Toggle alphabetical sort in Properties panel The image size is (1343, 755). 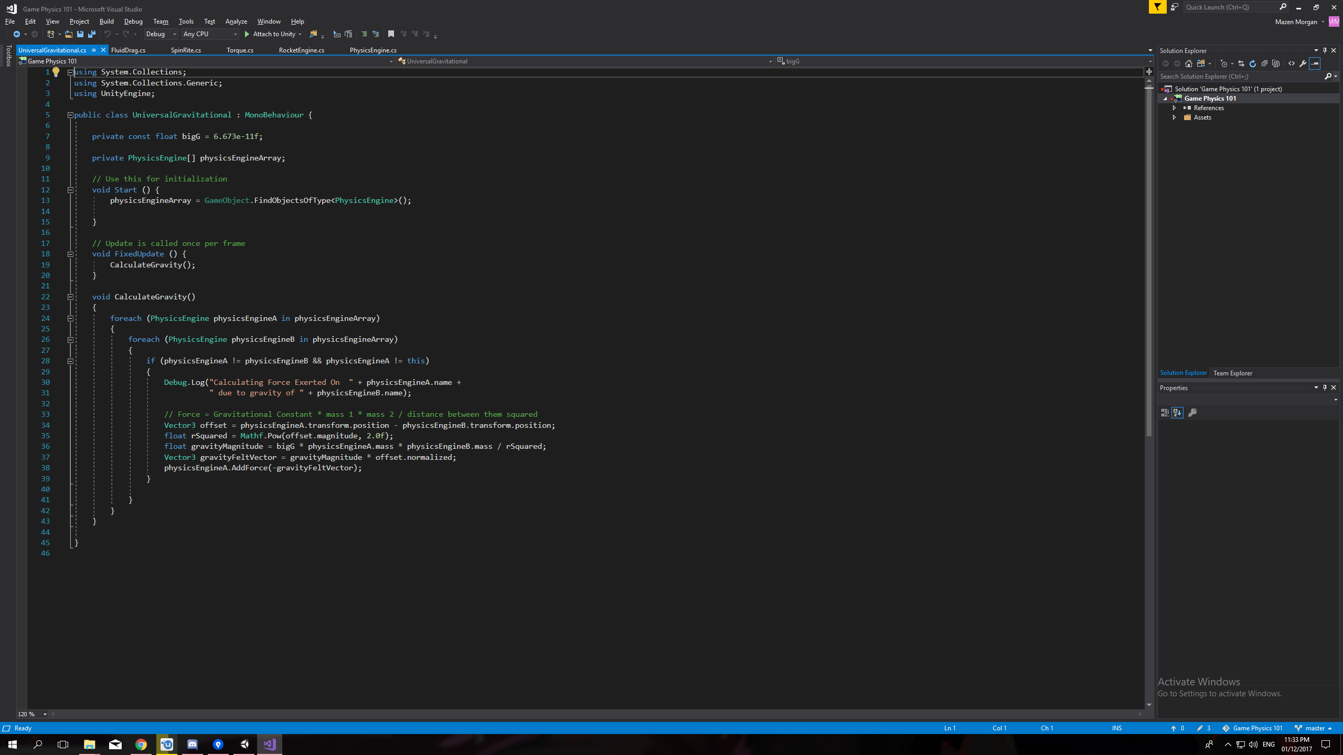point(1177,413)
